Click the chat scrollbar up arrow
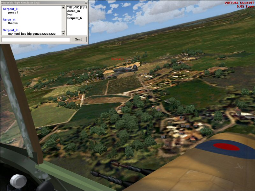This screenshot has height=191, width=255. [63, 7]
